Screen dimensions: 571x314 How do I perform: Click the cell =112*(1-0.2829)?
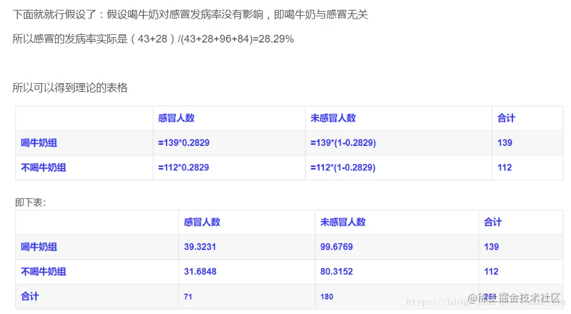click(343, 168)
